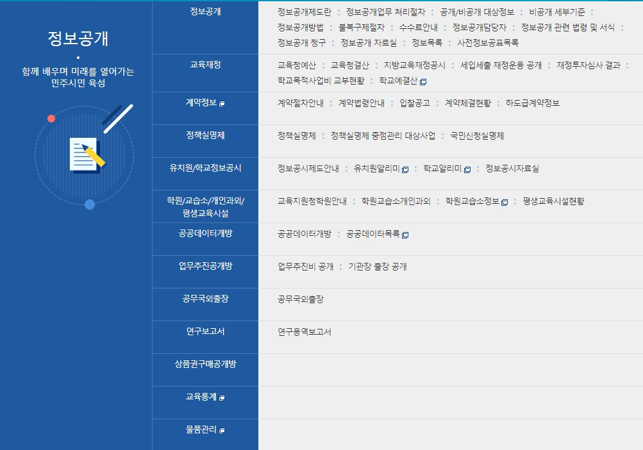This screenshot has height=450, width=643.
Task: Click the 학원교습소정보 external link icon
Action: 504,203
